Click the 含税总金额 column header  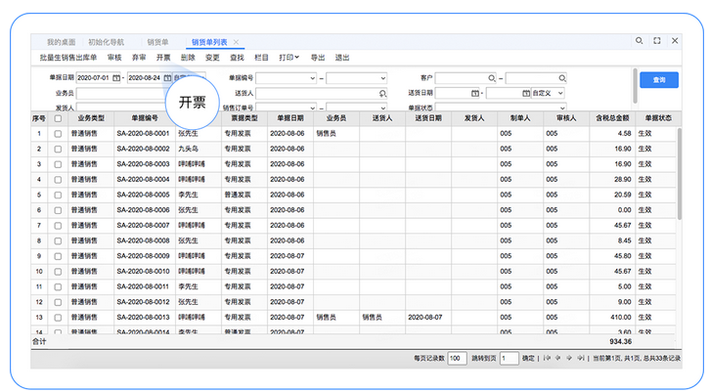(x=612, y=118)
